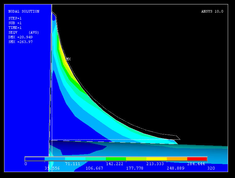This screenshot has height=178, width=235.
Task: Click the legend value 71.111
Action: click(x=73, y=164)
